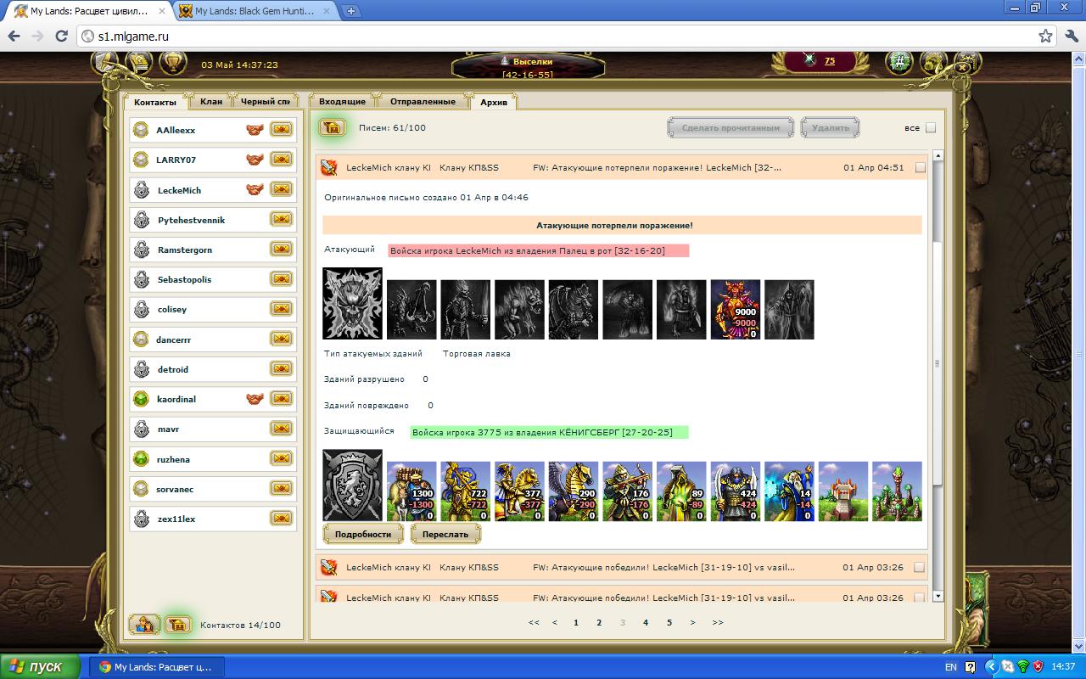
Task: Click the defender's lion shield emblem
Action: tap(352, 485)
